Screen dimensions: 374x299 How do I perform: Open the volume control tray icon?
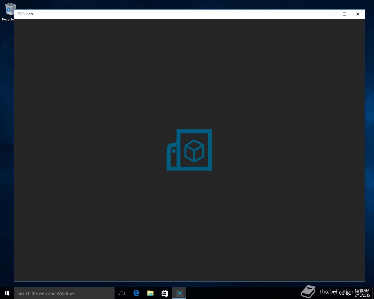[341, 293]
